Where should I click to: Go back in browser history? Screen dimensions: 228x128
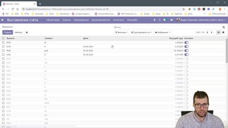pyautogui.click(x=3, y=9)
